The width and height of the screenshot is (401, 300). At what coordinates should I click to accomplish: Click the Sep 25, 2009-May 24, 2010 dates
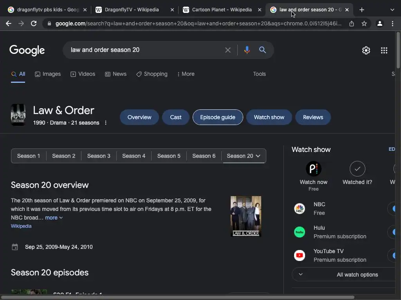pyautogui.click(x=59, y=247)
